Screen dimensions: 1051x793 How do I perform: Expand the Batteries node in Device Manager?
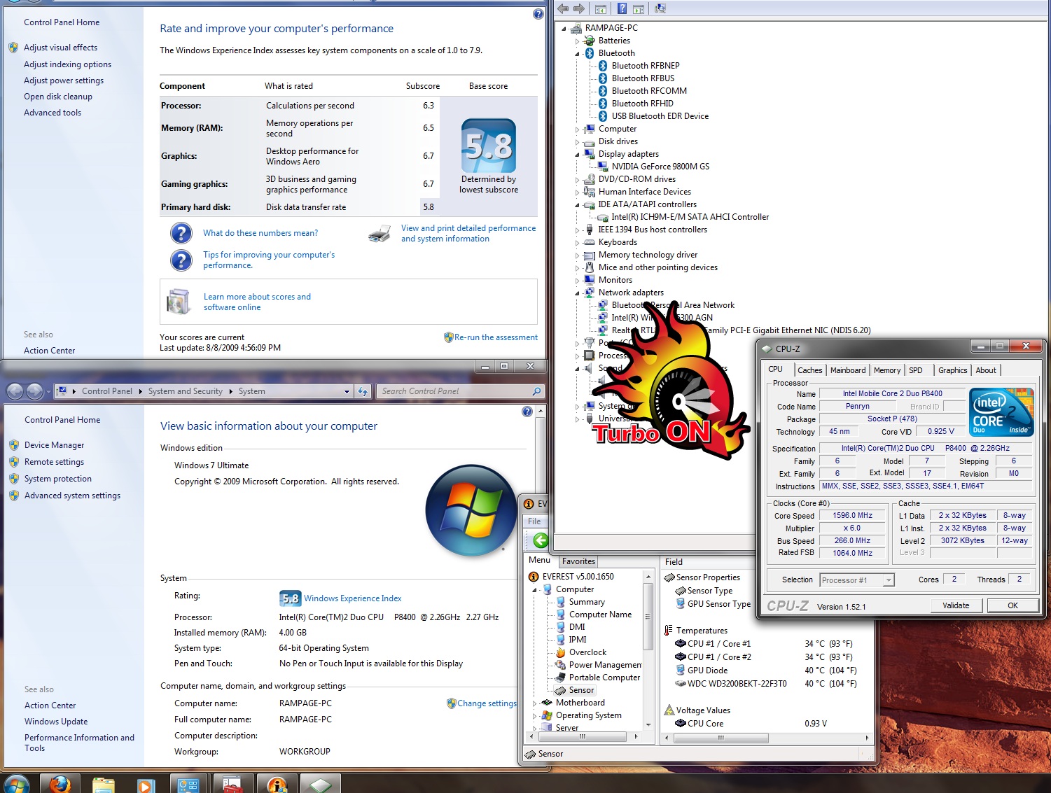click(x=578, y=41)
